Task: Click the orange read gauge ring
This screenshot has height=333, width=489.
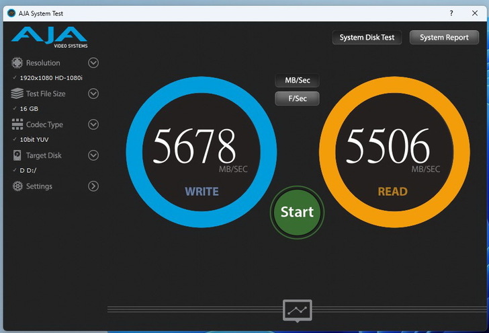Action: tap(394, 85)
